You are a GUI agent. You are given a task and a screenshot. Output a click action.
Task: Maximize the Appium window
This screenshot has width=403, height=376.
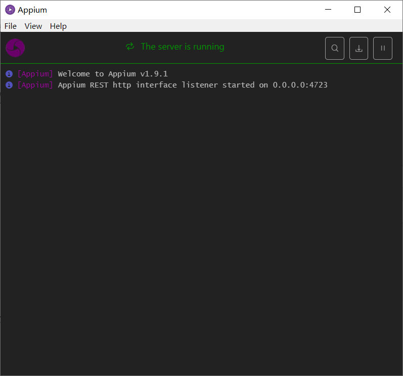(357, 10)
